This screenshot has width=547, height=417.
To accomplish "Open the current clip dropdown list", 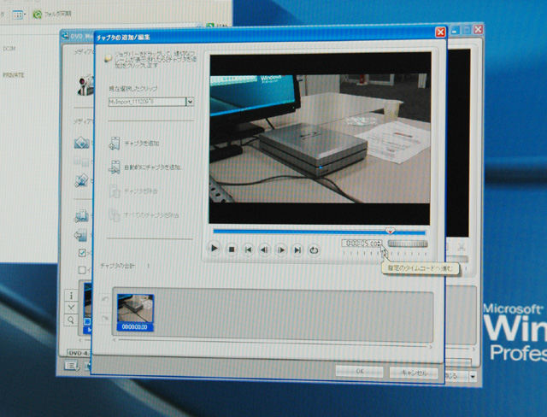I will point(190,101).
